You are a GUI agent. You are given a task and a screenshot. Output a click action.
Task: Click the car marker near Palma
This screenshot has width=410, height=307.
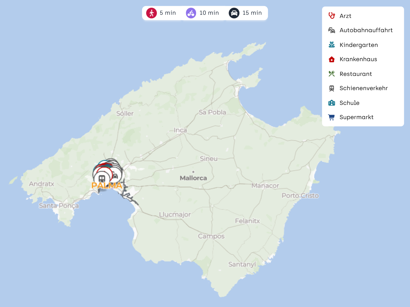coord(115,176)
